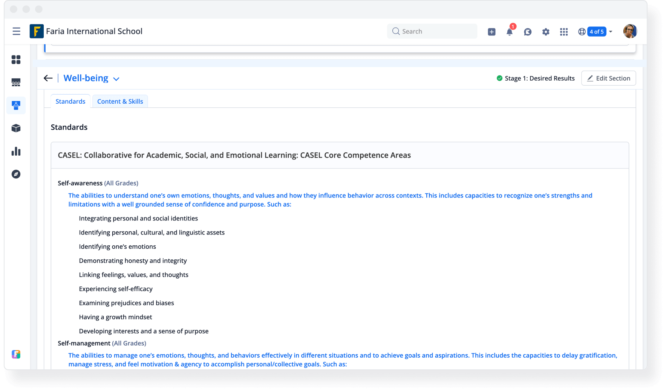This screenshot has height=392, width=666.
Task: Open the messages chat bubble icon
Action: click(x=528, y=32)
